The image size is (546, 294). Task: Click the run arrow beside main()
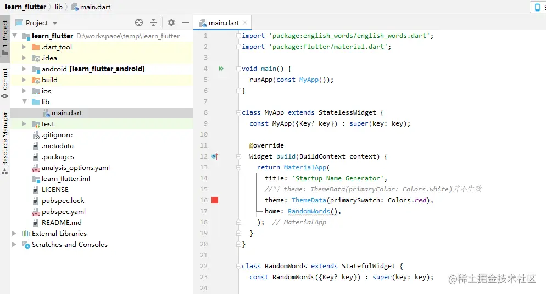[x=221, y=69]
